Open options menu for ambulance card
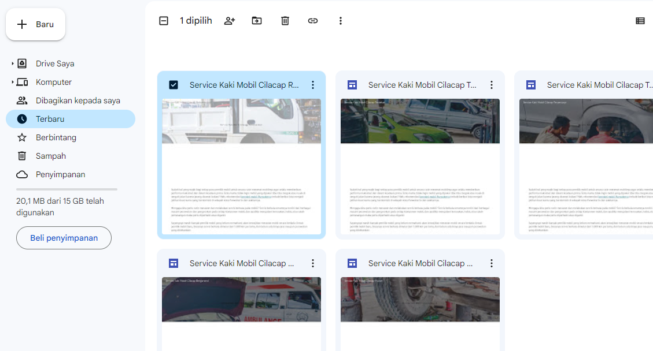 coord(313,263)
